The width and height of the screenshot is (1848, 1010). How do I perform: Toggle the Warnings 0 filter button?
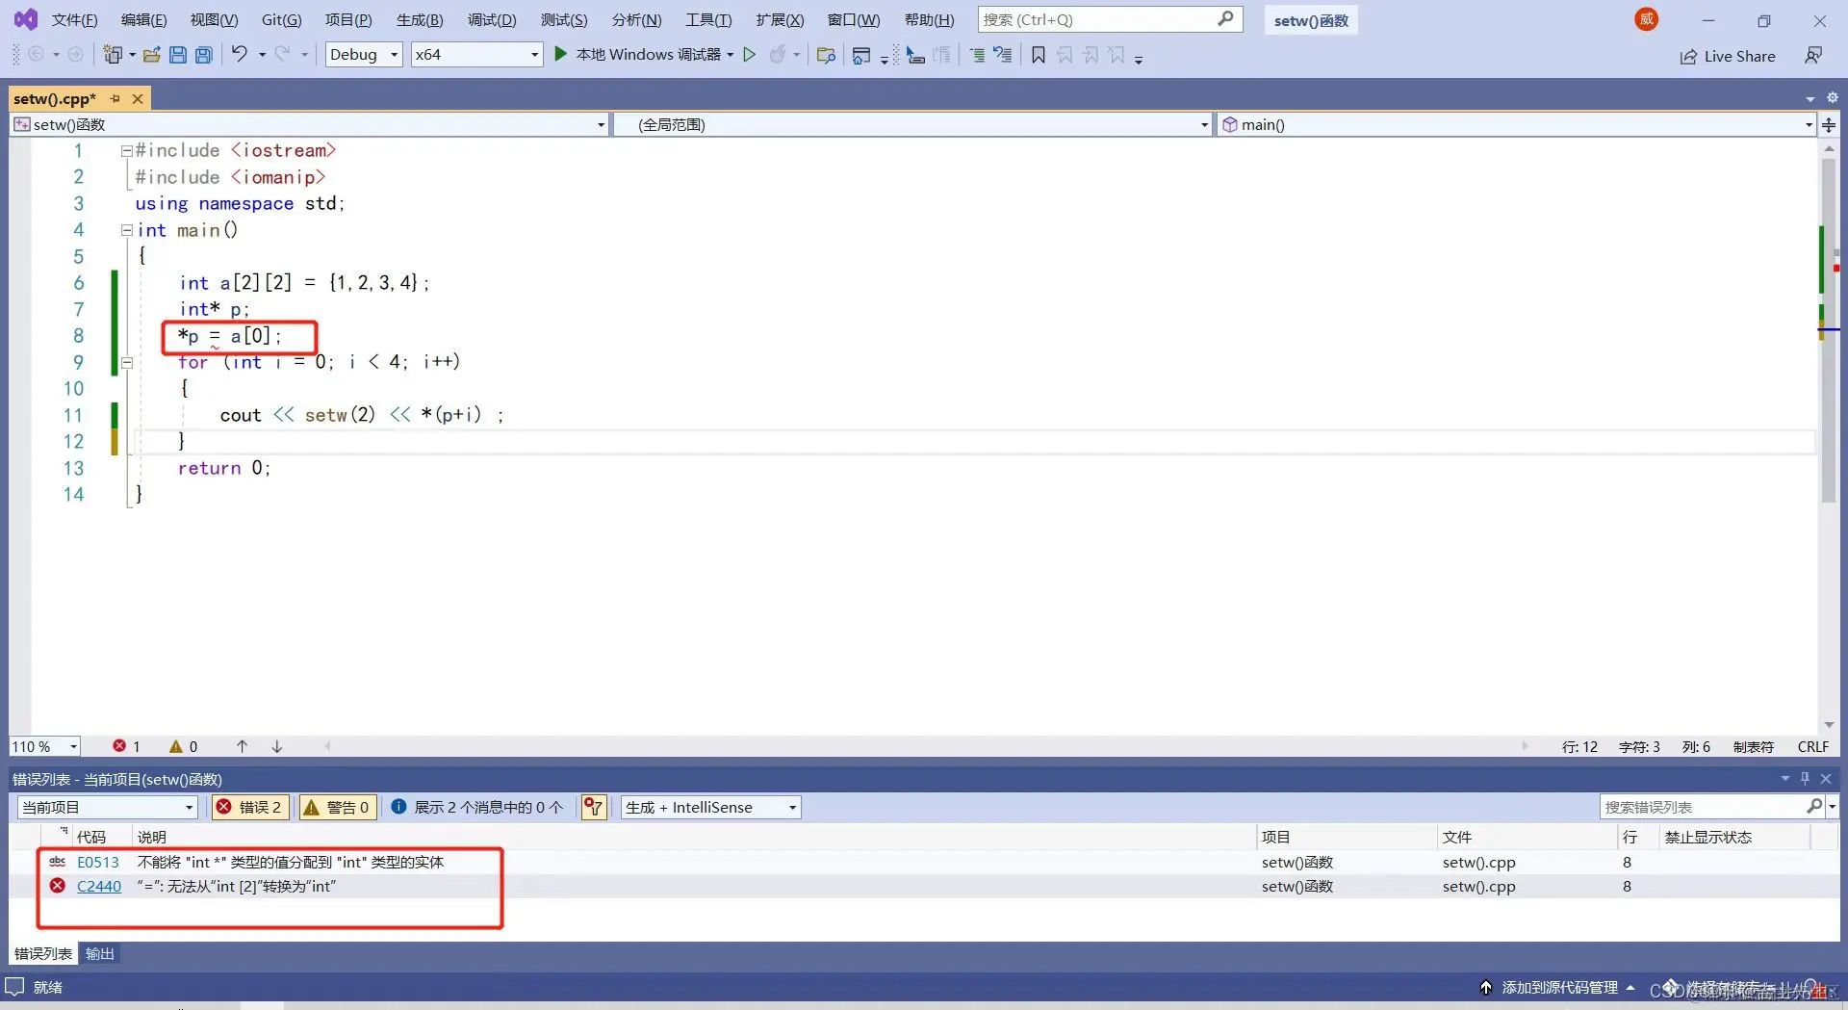click(337, 807)
